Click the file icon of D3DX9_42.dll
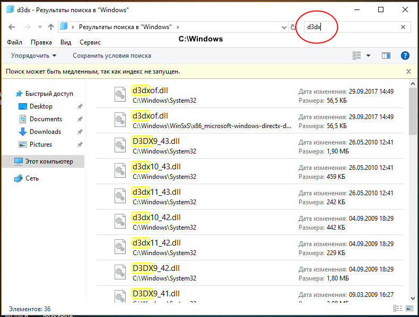The height and width of the screenshot is (317, 419). pos(120,272)
